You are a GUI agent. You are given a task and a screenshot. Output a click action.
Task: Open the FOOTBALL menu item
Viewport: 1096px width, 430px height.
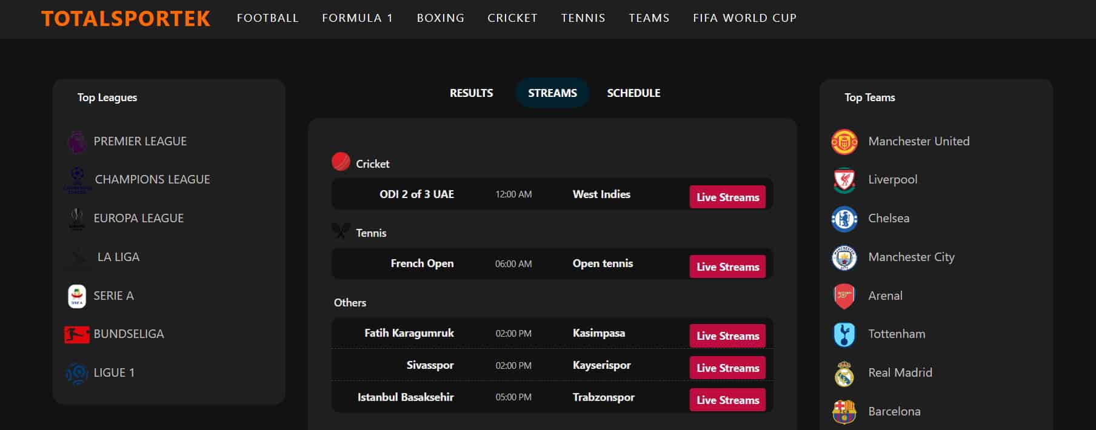(268, 18)
